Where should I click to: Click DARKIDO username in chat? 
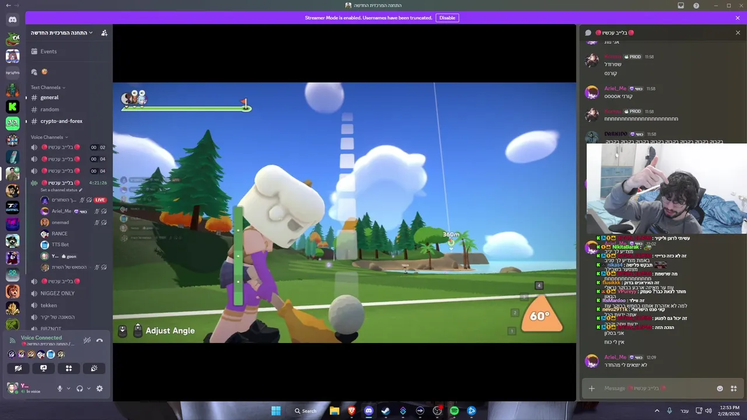point(616,134)
